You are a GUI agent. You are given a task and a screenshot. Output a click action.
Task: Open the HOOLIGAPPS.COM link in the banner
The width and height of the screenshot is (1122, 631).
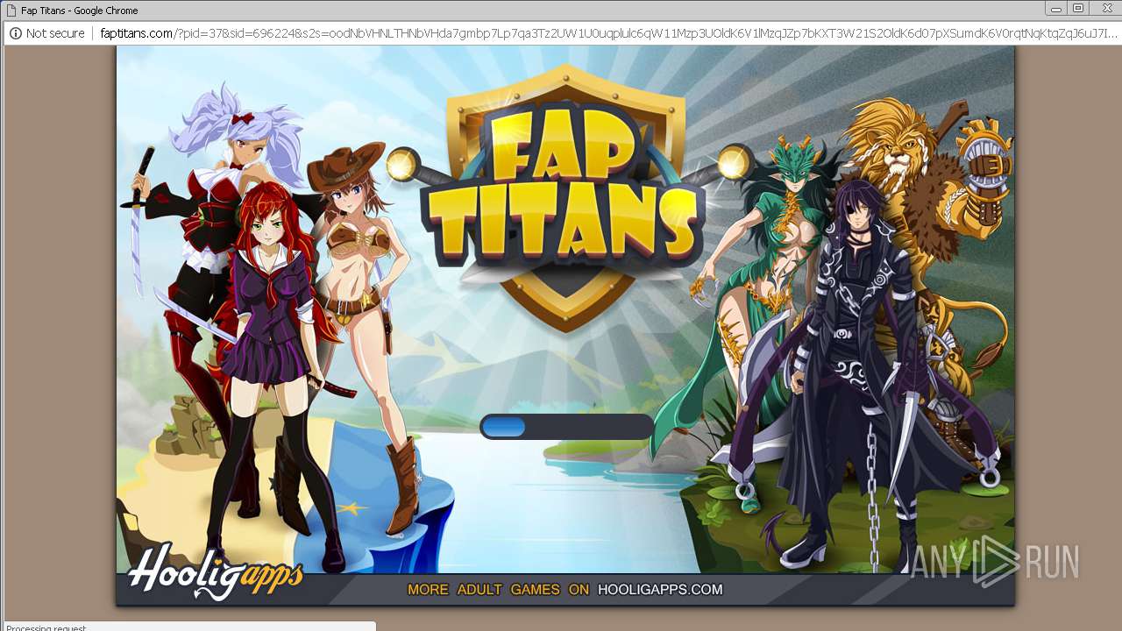[660, 590]
